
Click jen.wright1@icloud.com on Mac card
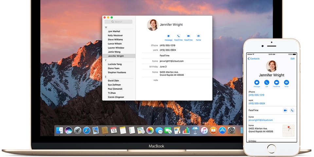(172, 61)
